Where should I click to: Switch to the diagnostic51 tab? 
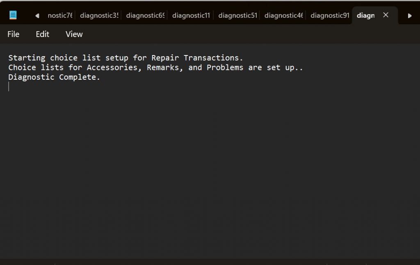pos(237,15)
